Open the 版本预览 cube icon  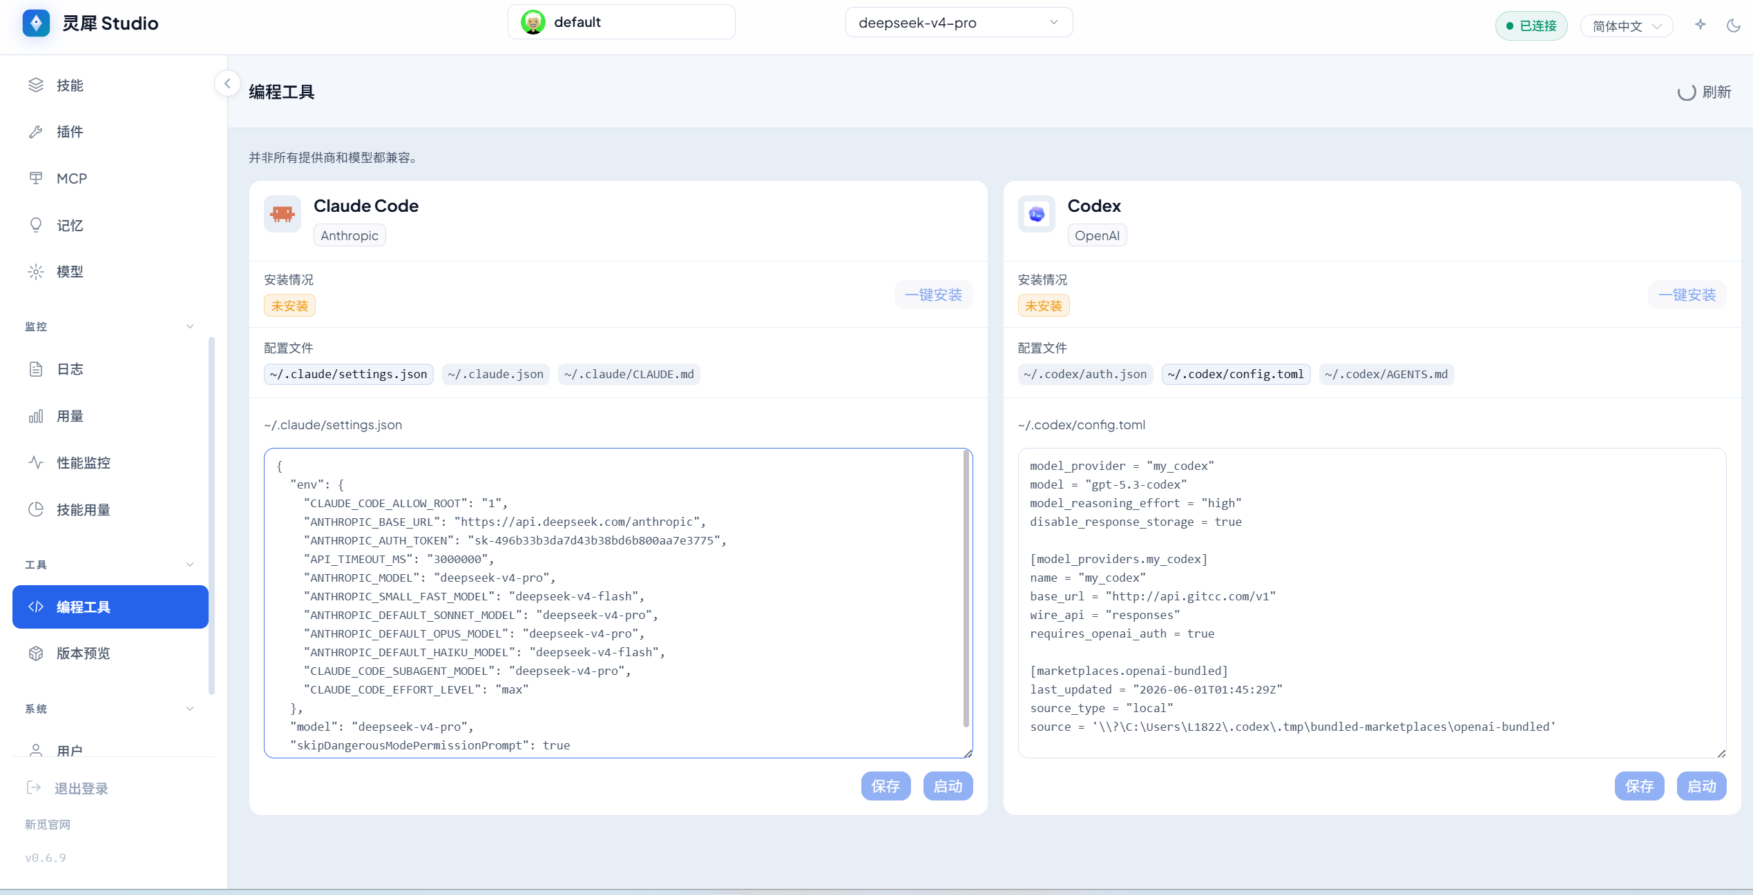pyautogui.click(x=36, y=653)
